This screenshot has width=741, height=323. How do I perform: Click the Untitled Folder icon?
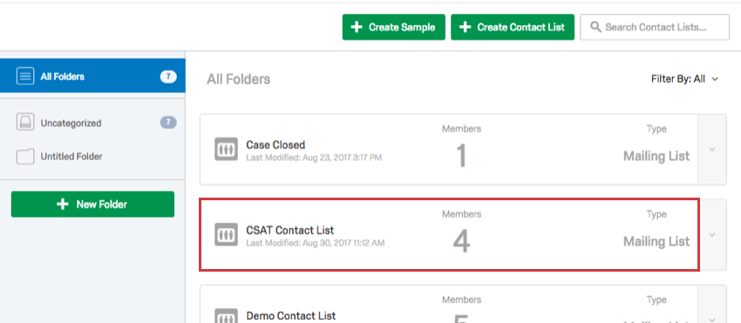point(25,157)
